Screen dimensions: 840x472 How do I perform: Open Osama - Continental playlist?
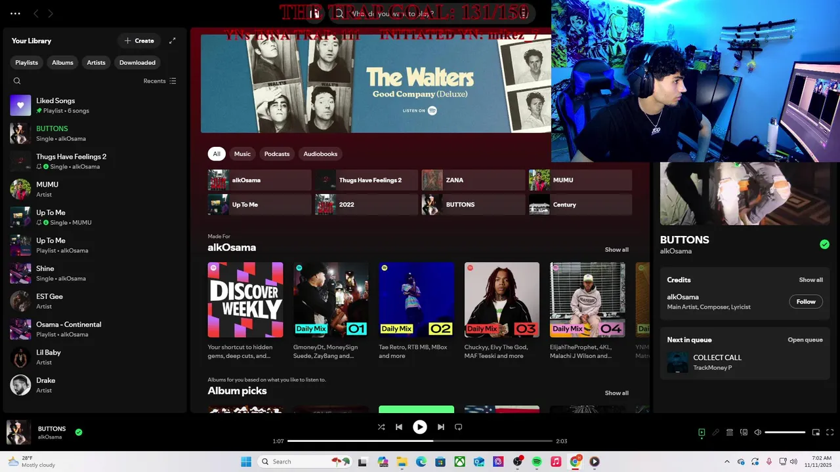tap(95, 329)
